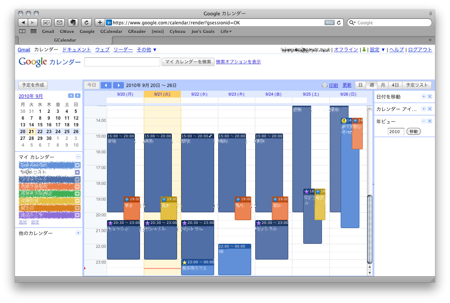Collapse the マイ カレンダー list
The width and height of the screenshot is (450, 303).
pyautogui.click(x=78, y=157)
